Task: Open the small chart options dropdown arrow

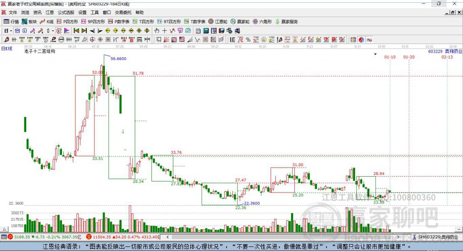Action: pyautogui.click(x=375, y=54)
